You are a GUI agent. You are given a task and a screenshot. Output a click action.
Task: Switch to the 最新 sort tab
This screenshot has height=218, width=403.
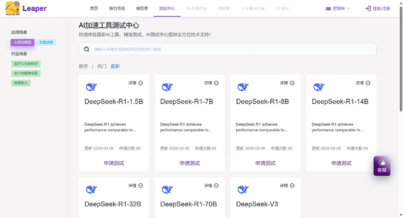(x=115, y=66)
